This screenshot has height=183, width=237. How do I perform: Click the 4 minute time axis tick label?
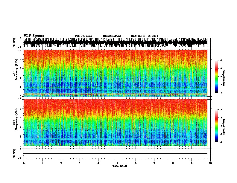[98, 163]
